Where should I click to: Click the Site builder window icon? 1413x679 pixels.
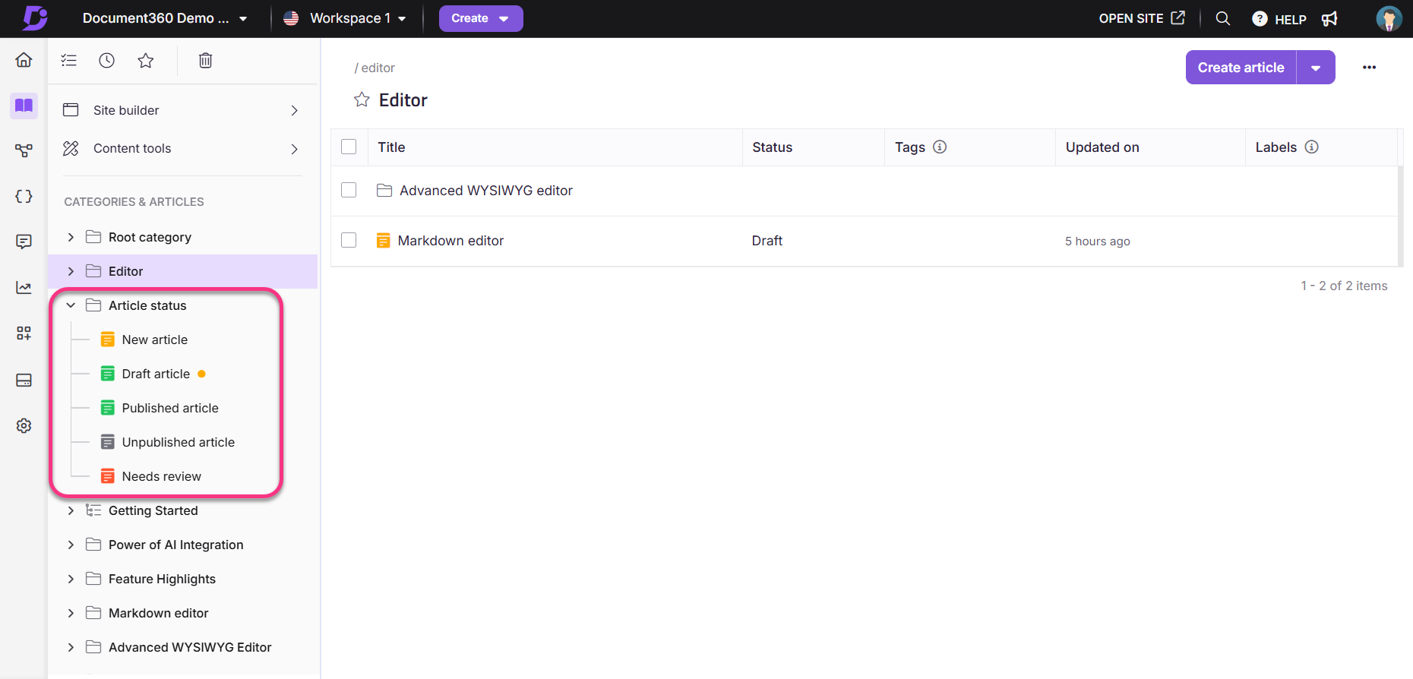(x=71, y=109)
